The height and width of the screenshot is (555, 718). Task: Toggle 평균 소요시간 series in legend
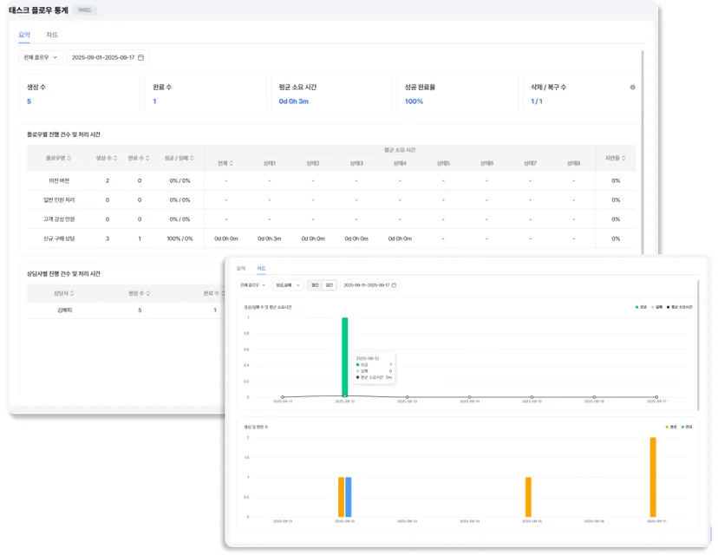[680, 307]
